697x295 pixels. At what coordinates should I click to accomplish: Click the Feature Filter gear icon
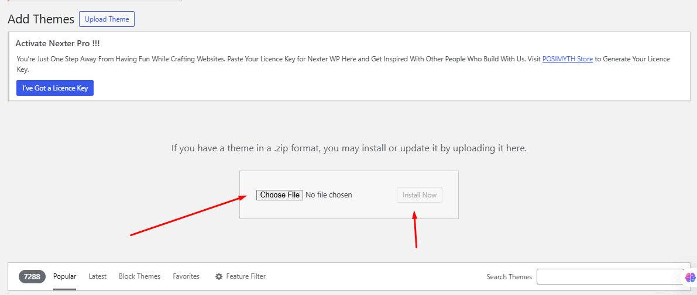coord(219,276)
